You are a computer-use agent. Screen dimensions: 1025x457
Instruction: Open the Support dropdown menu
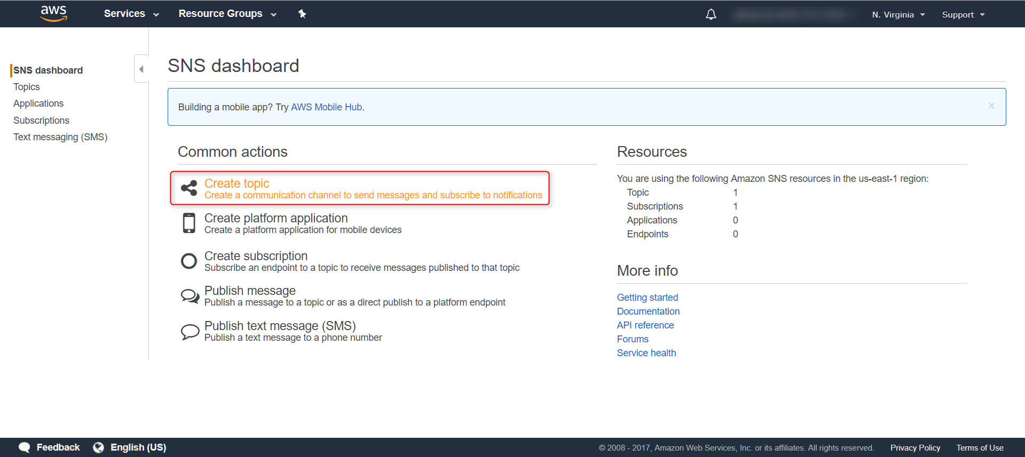(964, 14)
